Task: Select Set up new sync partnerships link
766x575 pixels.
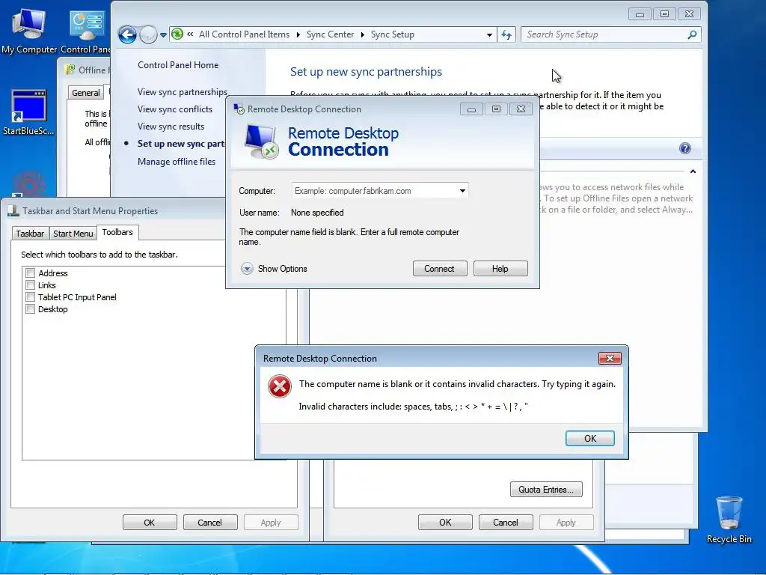Action: point(181,143)
